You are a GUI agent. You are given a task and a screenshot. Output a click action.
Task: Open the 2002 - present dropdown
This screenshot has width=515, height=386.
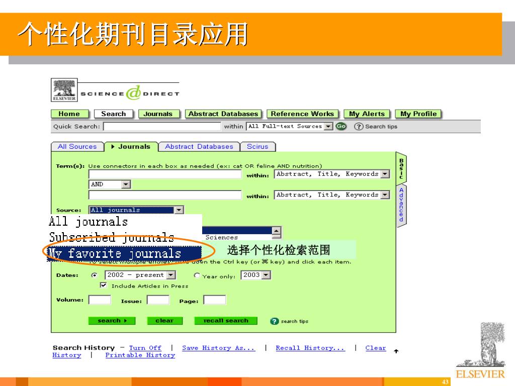[140, 275]
